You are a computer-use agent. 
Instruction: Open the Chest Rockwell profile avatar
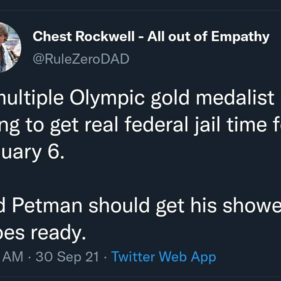pos(9,48)
